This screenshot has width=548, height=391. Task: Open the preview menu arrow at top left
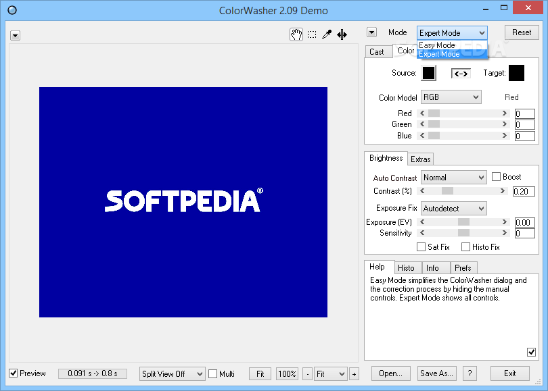coord(15,36)
